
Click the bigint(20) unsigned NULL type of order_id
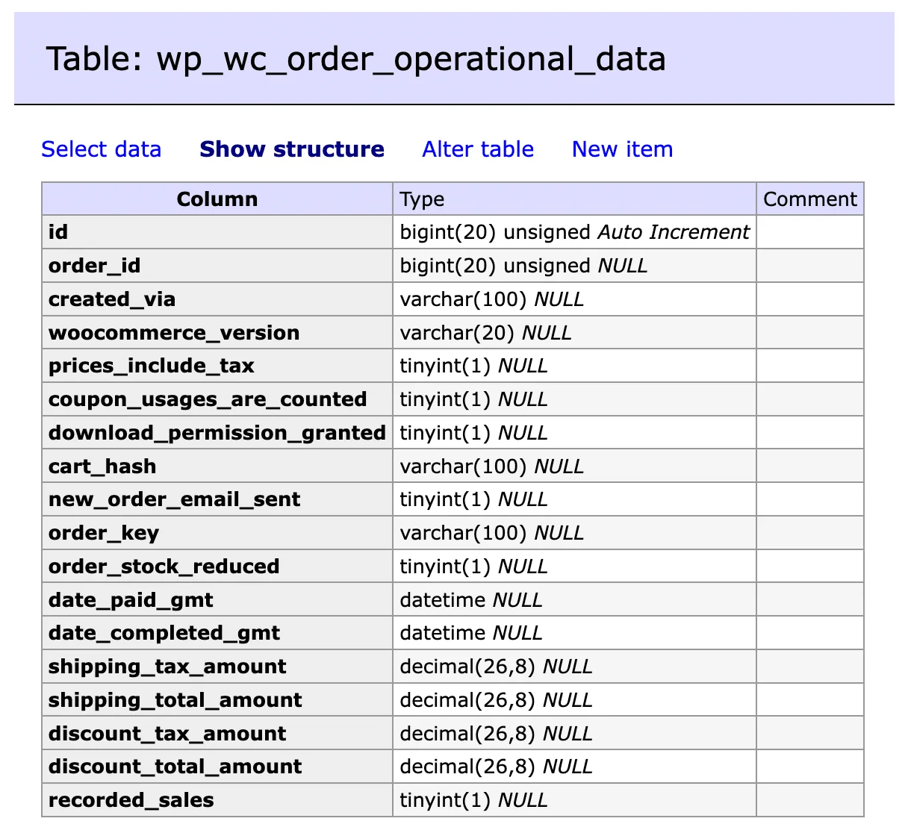pyautogui.click(x=523, y=266)
